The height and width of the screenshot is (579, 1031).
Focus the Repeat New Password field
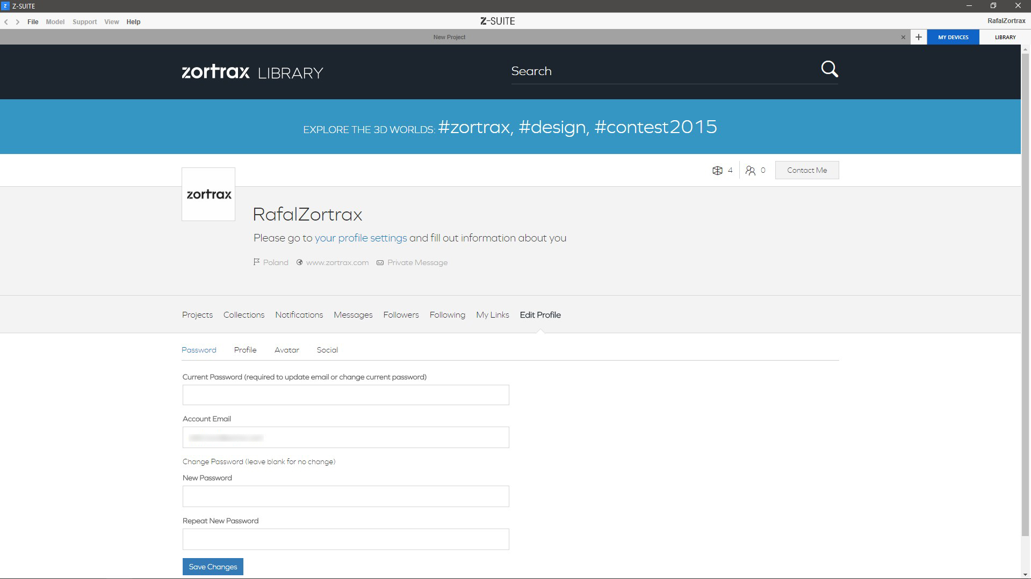pos(345,539)
